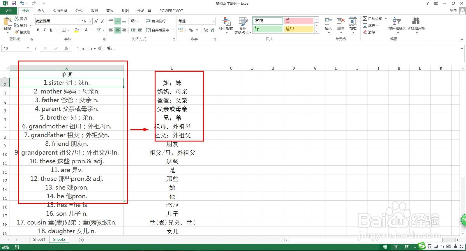Undo the last action
The width and height of the screenshot is (466, 251).
pos(22,3)
